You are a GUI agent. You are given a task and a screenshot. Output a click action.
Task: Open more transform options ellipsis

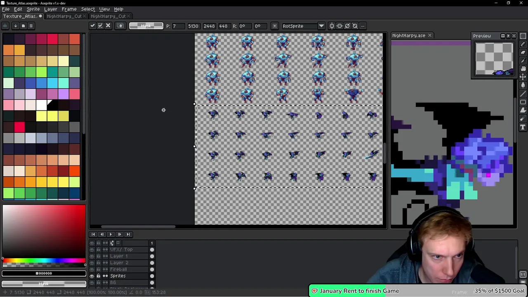click(363, 26)
